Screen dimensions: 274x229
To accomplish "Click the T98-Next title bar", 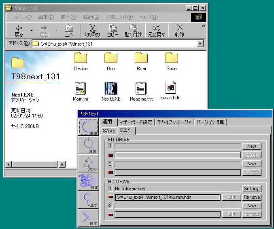I will tap(175, 114).
